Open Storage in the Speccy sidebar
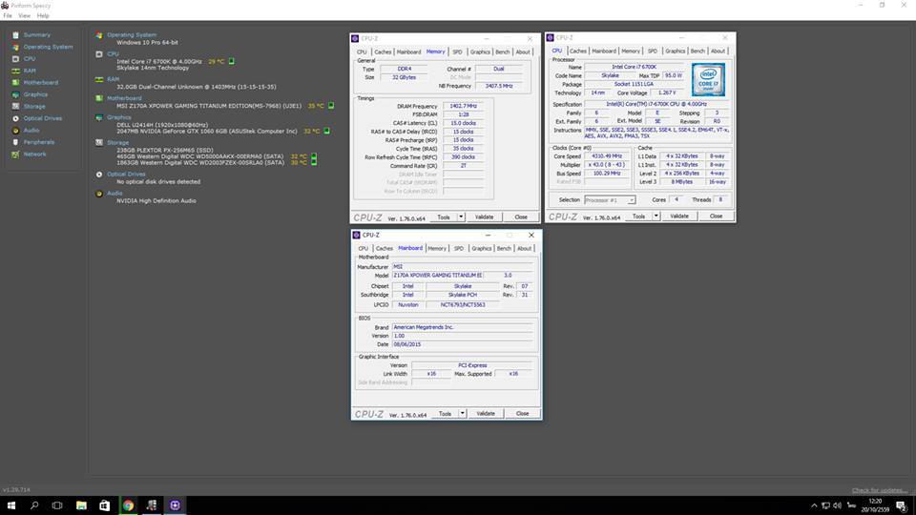This screenshot has height=515, width=916. pos(34,107)
